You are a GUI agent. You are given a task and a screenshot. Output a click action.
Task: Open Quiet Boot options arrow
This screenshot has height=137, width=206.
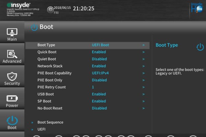[144, 59]
